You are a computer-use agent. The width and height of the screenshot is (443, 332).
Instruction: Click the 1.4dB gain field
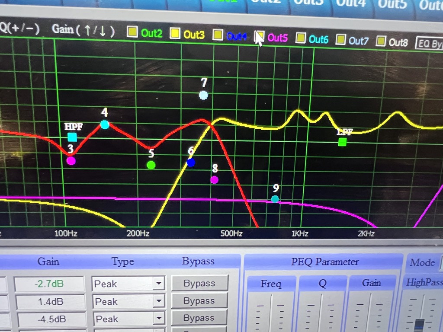[x=51, y=301]
